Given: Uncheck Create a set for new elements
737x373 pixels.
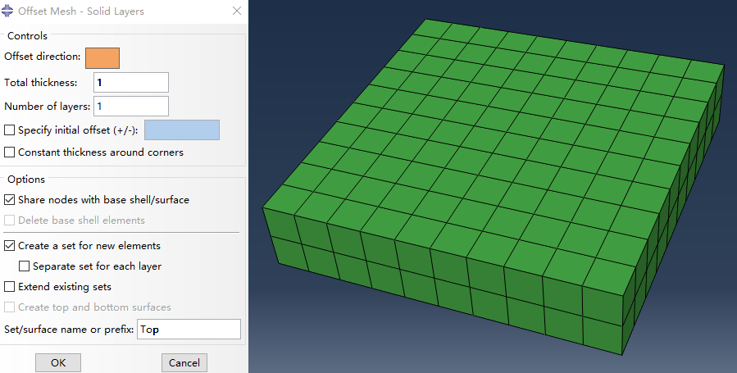Looking at the screenshot, I should (x=9, y=246).
